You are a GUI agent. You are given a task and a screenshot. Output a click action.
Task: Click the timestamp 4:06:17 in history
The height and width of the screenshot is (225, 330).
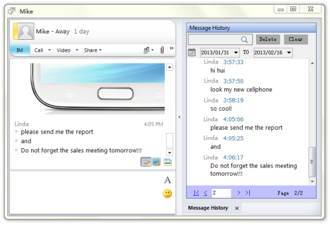[x=233, y=157]
